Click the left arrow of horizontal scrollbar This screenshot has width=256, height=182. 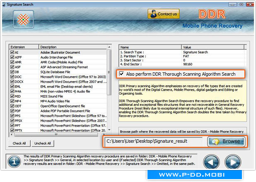tap(12, 134)
